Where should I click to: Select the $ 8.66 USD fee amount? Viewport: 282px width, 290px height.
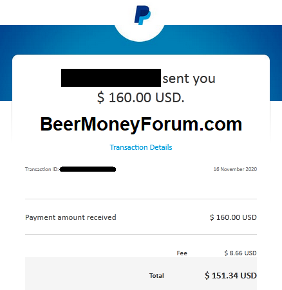240,253
